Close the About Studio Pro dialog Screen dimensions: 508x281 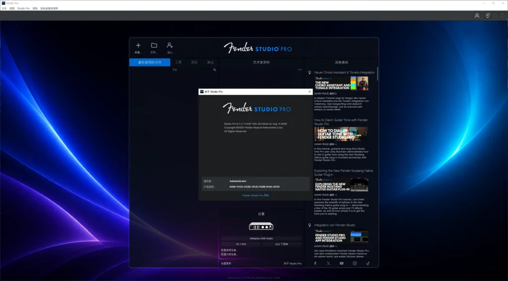pyautogui.click(x=310, y=92)
